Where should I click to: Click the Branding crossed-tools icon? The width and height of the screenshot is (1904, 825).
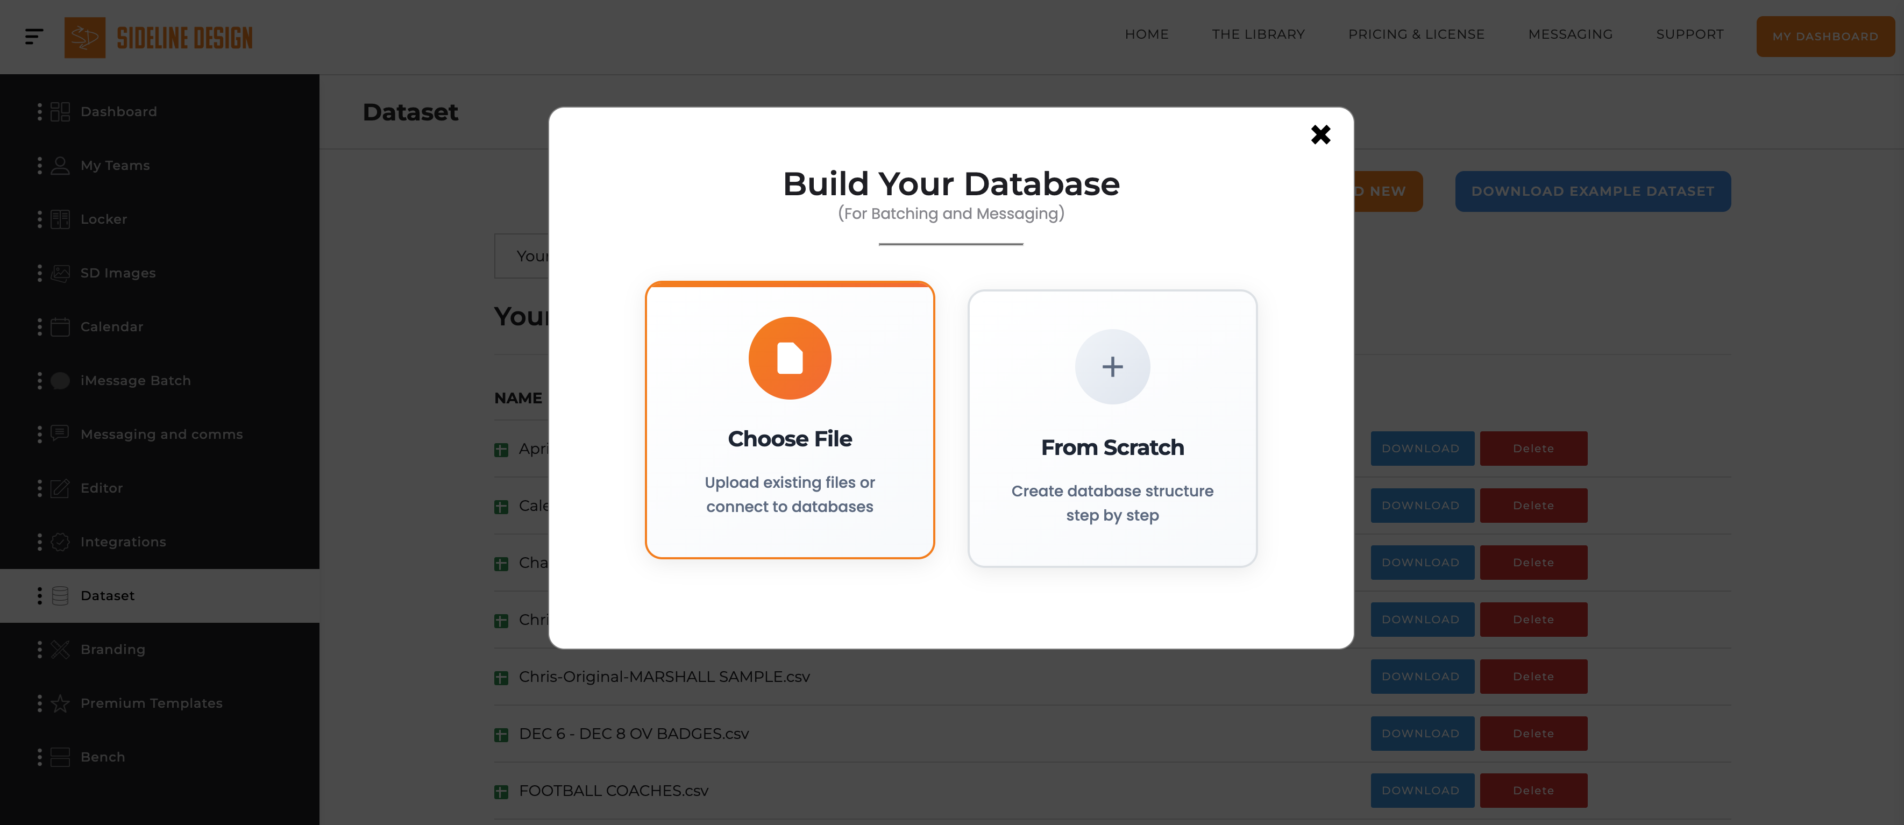(60, 649)
